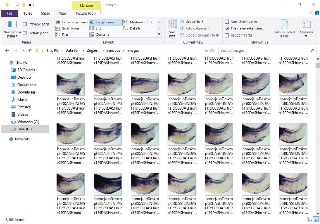The height and width of the screenshot is (224, 320).
Task: Open the Add columns dropdown
Action: (x=195, y=28)
